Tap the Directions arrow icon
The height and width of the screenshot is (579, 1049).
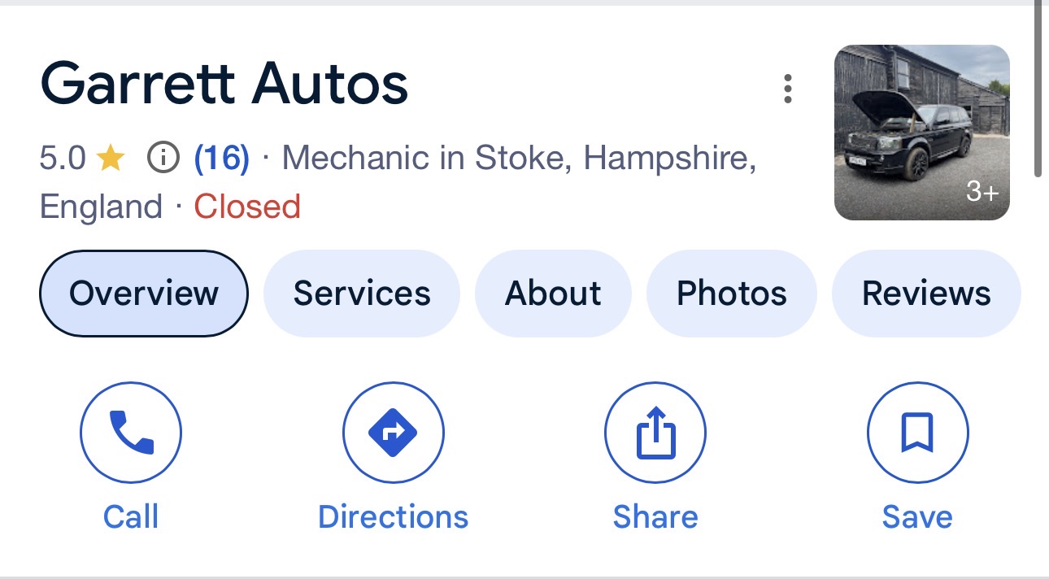pyautogui.click(x=393, y=433)
